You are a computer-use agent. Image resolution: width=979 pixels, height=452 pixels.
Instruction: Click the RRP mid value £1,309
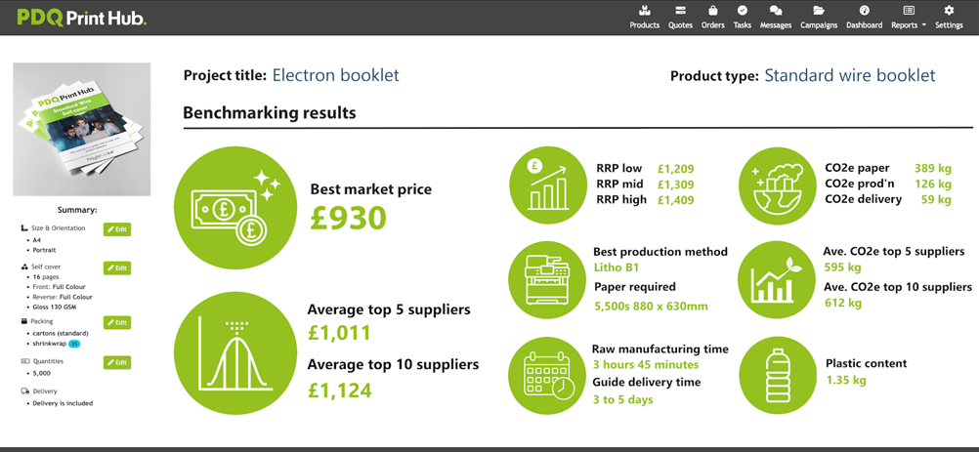(x=675, y=185)
